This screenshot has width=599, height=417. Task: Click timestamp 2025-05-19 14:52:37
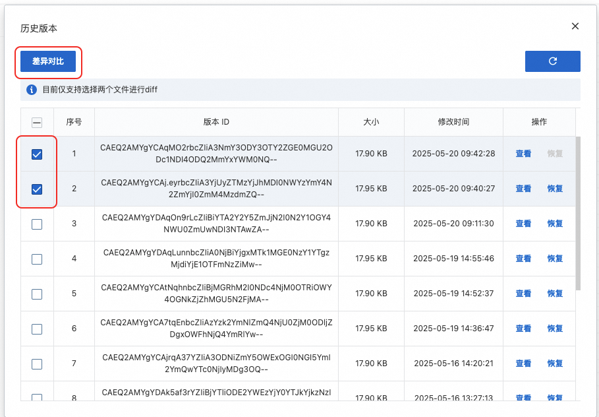453,294
